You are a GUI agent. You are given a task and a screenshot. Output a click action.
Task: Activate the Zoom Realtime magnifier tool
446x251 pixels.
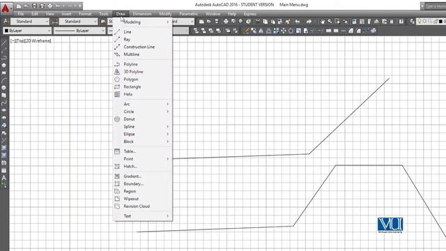(330, 22)
